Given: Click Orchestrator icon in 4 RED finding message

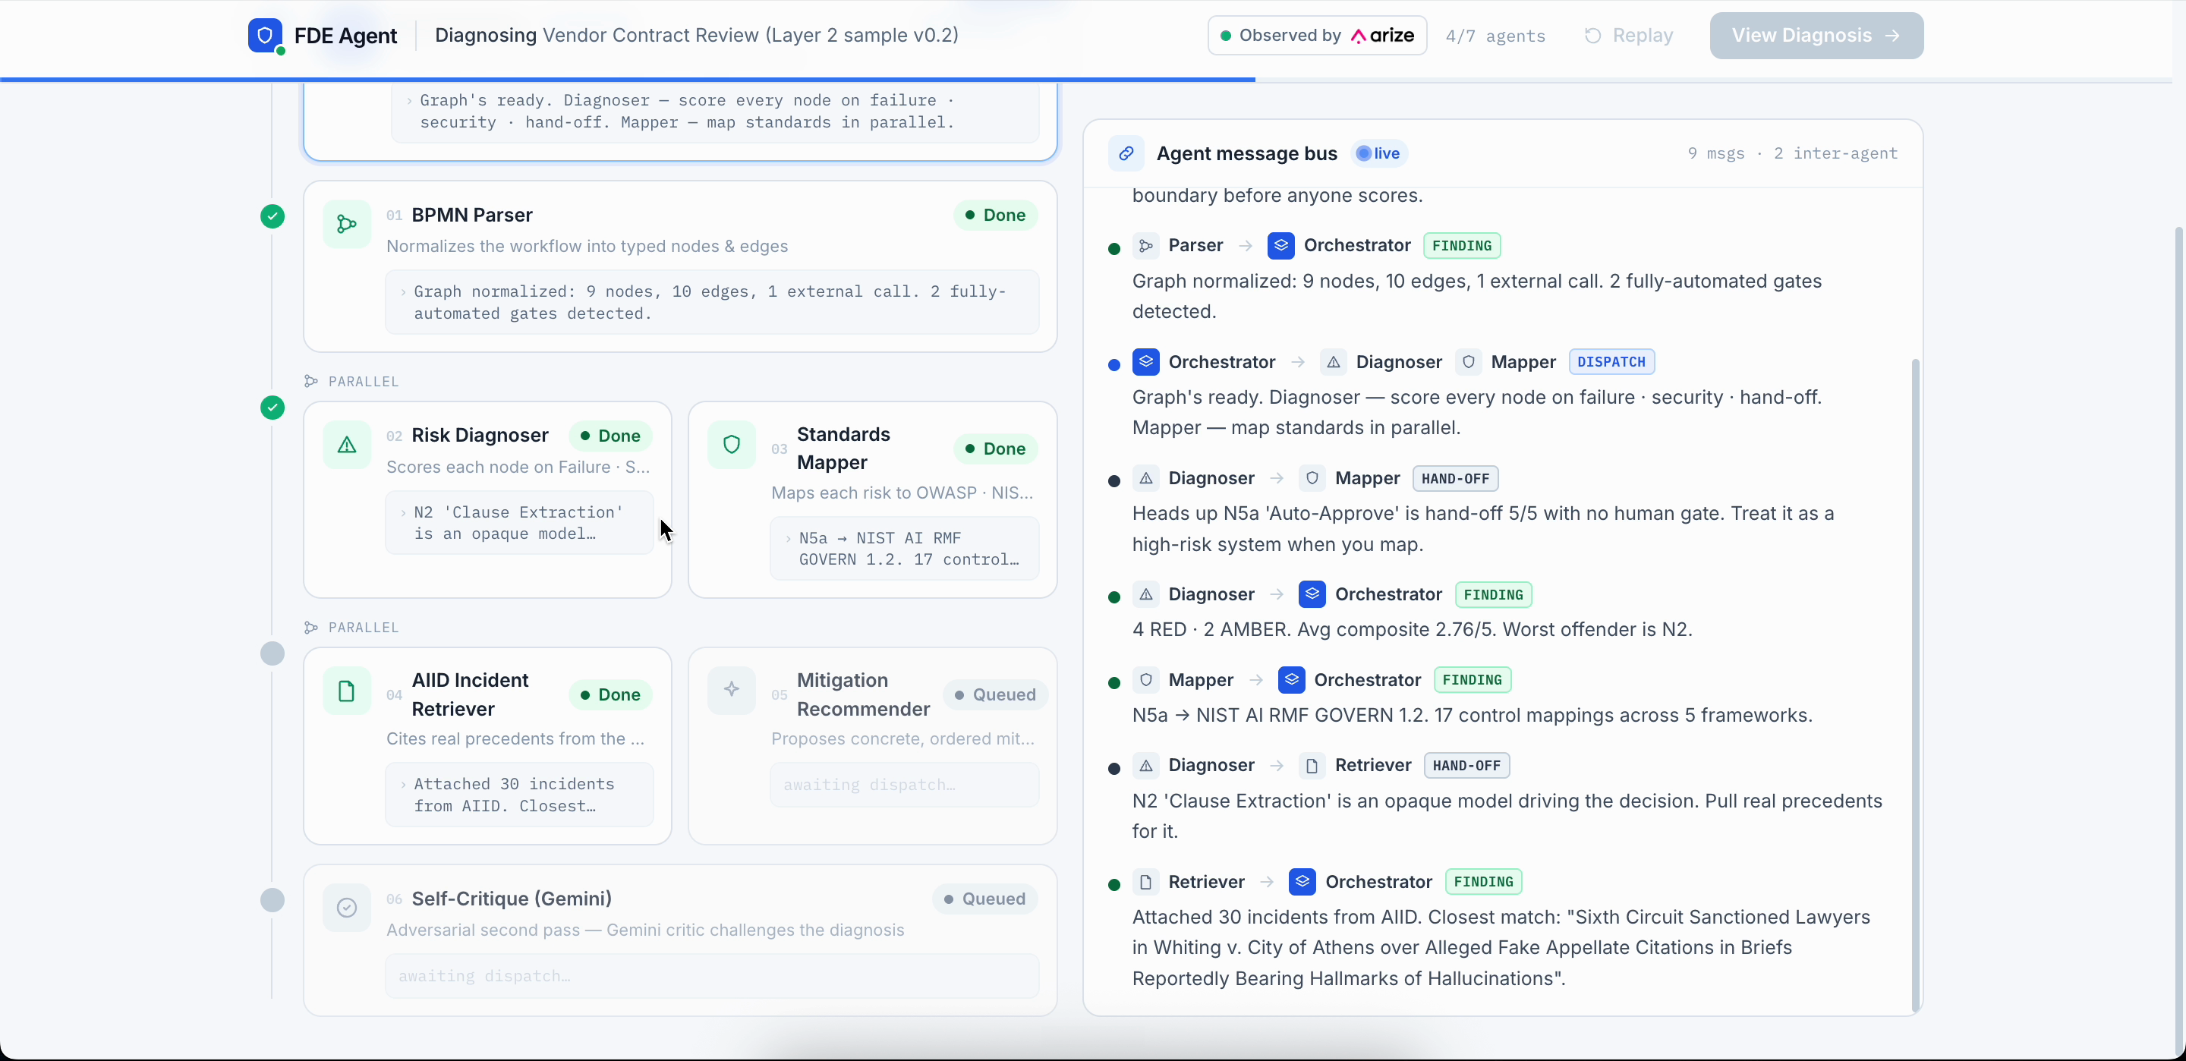Looking at the screenshot, I should 1312,595.
